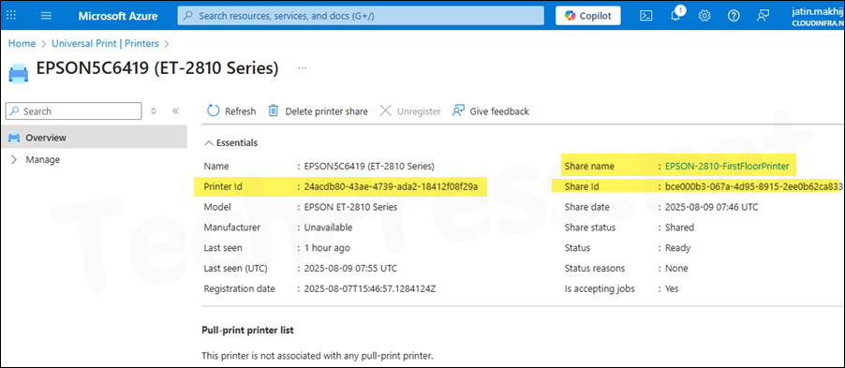The width and height of the screenshot is (845, 368).
Task: Launch Cloud Shell
Action: tap(646, 16)
